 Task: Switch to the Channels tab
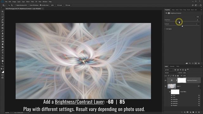pos(172,66)
